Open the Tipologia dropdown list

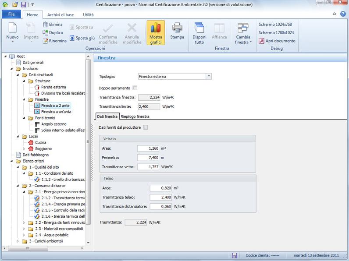[x=209, y=76]
